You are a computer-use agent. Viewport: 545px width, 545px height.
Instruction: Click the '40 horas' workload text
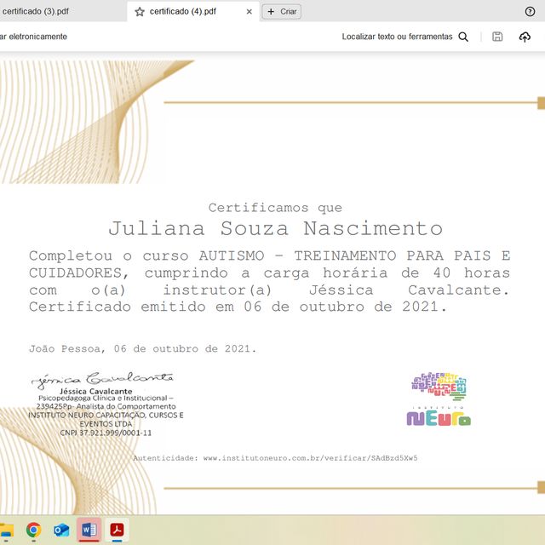coord(472,272)
